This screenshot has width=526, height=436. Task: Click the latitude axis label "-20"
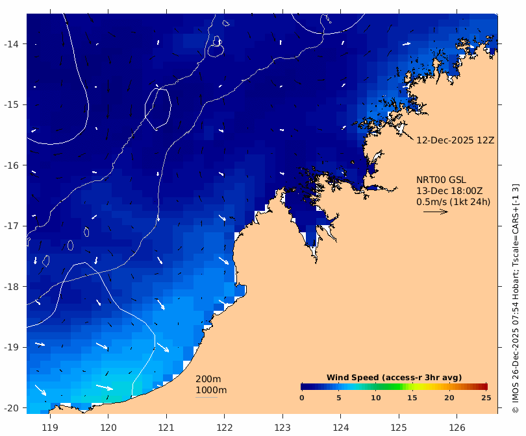tap(11, 408)
